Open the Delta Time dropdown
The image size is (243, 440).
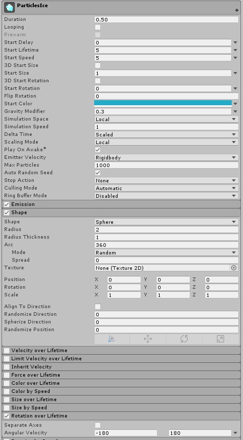(166, 134)
